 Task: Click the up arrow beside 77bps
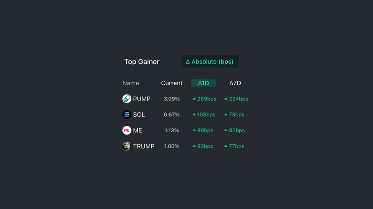226,147
